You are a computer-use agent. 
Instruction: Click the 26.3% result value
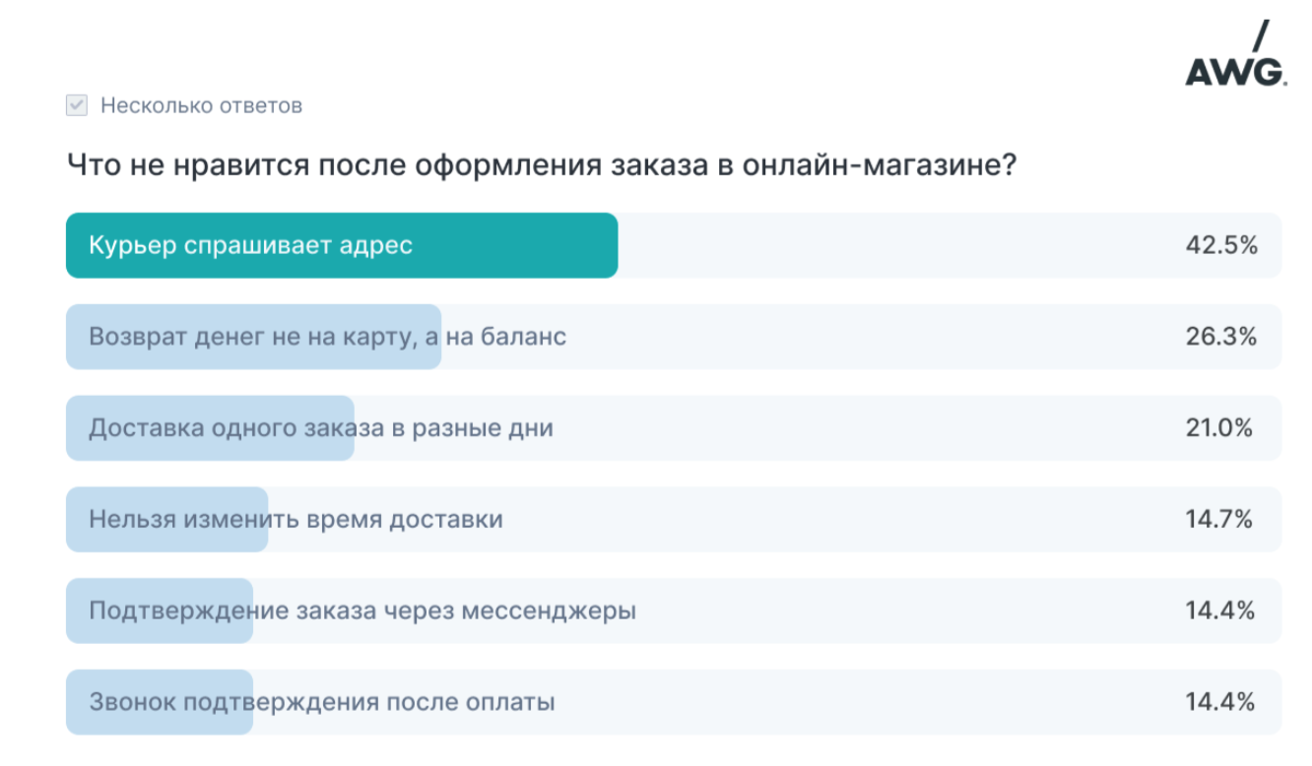pos(1221,337)
